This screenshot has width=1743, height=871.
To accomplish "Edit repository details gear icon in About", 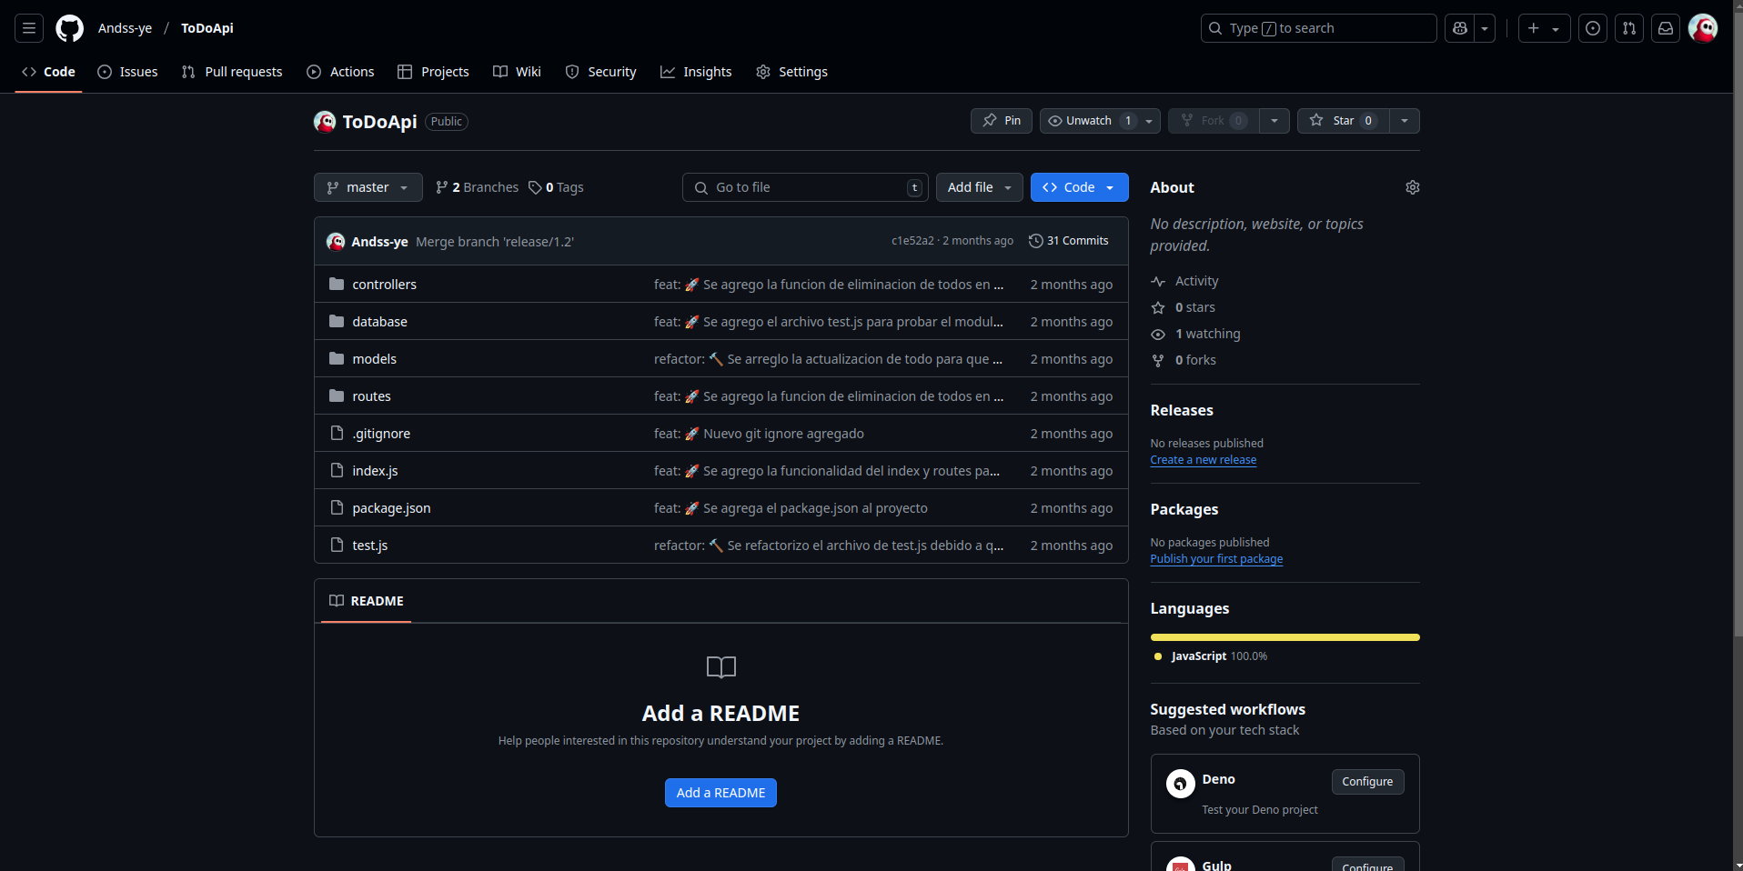I will (x=1412, y=187).
